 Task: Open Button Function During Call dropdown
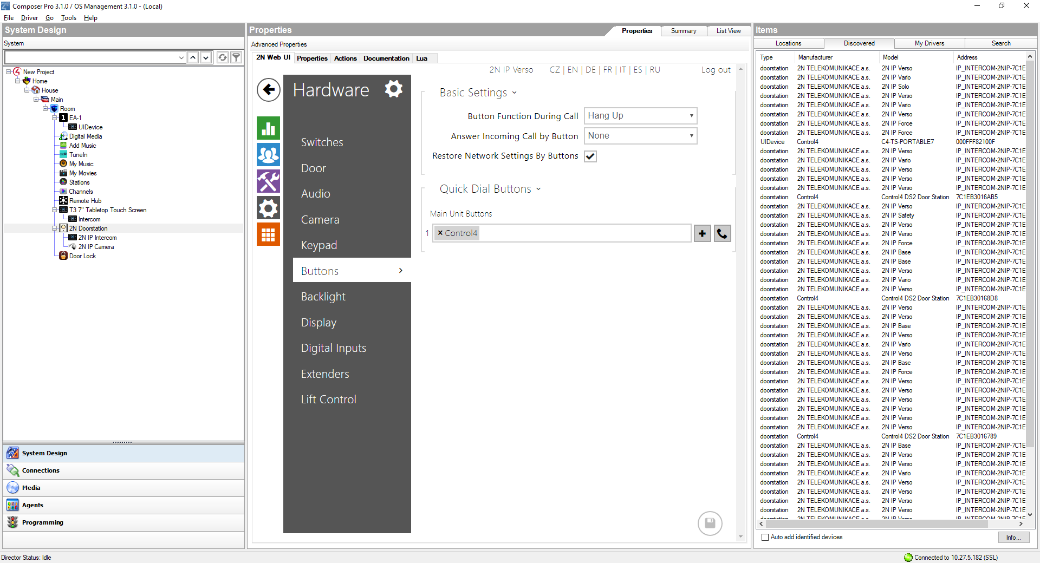click(640, 116)
